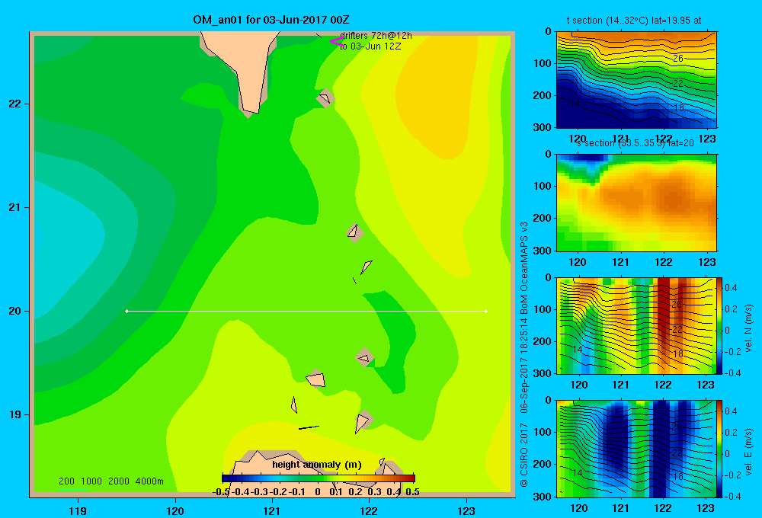Click the 1000 entry in depth legend
The height and width of the screenshot is (518, 762).
pos(91,481)
